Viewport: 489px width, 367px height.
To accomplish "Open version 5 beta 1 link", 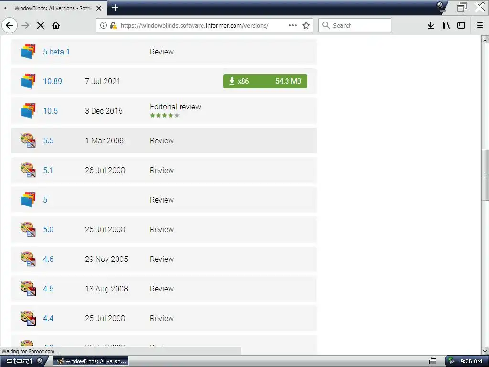I will (56, 52).
